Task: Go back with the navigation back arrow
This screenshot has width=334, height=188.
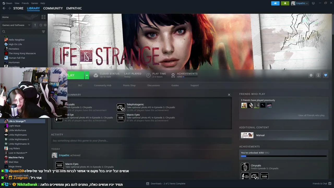Action: pyautogui.click(x=4, y=8)
